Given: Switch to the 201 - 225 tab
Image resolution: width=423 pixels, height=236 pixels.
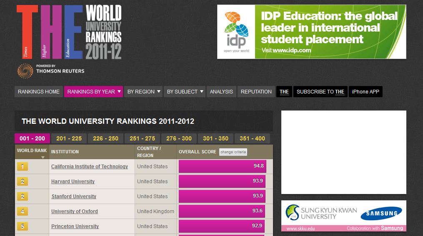Looking at the screenshot, I should (69, 139).
